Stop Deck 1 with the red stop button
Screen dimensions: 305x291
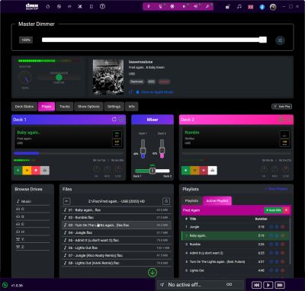[x=36, y=170]
